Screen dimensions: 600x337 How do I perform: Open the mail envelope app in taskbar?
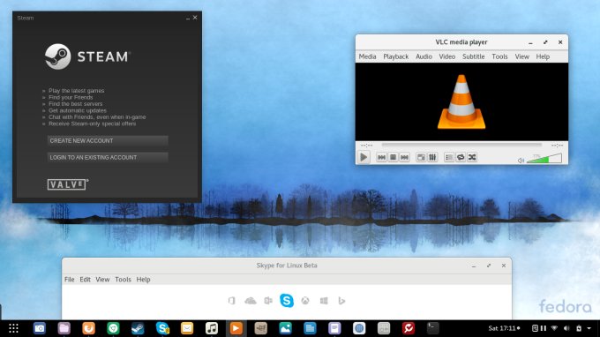click(187, 328)
